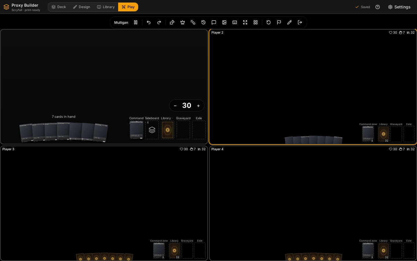Viewport: 417px width, 261px height.
Task: Open the game history clock icon
Action: (x=204, y=22)
